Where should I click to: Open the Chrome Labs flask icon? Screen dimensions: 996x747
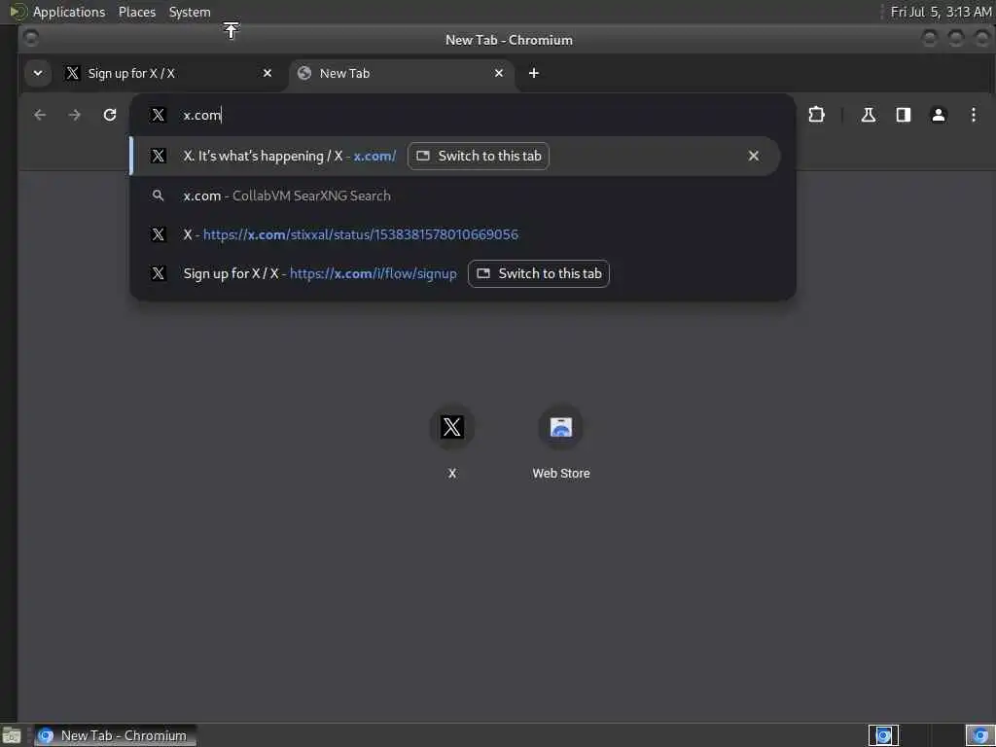pyautogui.click(x=868, y=115)
